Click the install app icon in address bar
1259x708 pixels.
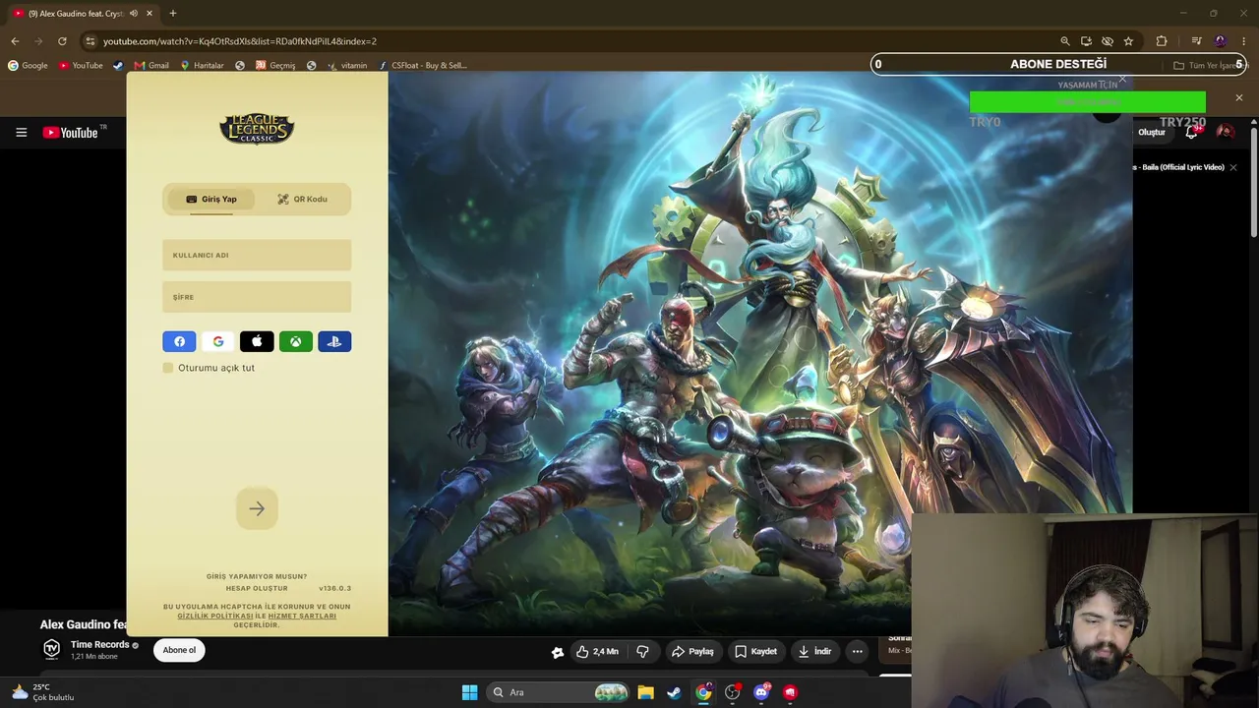[x=1086, y=41]
